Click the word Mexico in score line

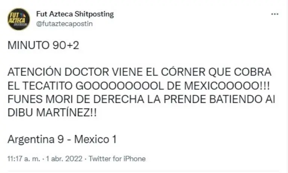coord(92,139)
